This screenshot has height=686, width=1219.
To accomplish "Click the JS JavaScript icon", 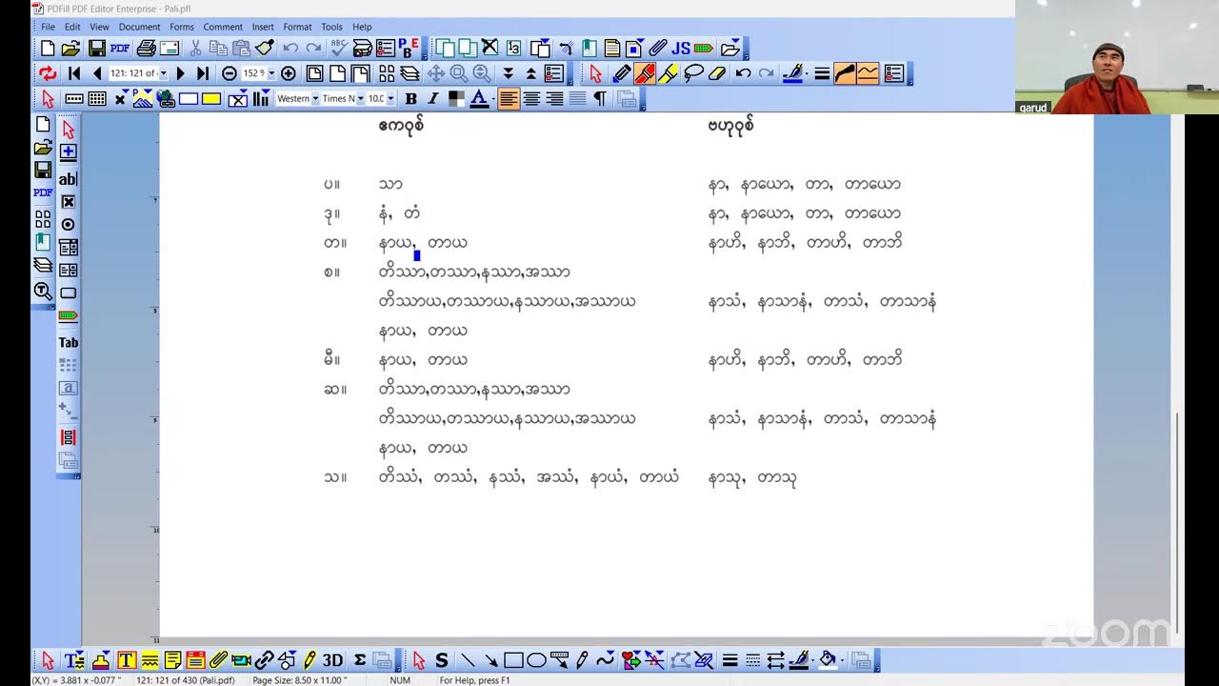I will point(681,48).
